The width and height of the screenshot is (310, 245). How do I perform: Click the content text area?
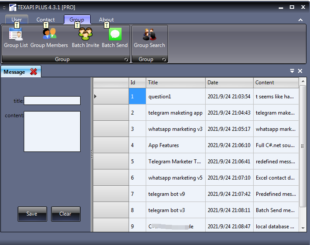[52, 131]
